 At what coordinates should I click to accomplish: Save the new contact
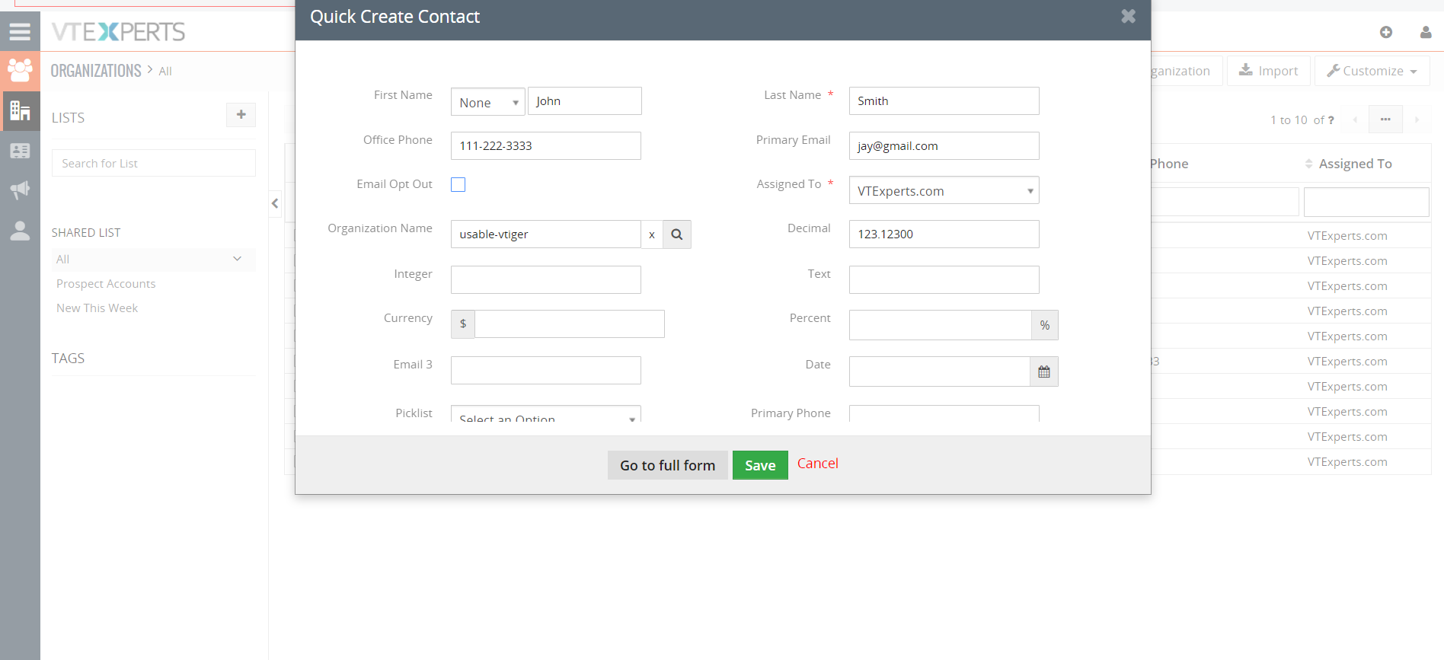760,465
